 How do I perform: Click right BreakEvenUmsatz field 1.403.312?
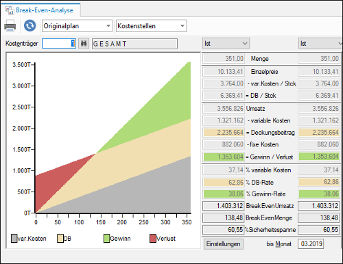319,206
